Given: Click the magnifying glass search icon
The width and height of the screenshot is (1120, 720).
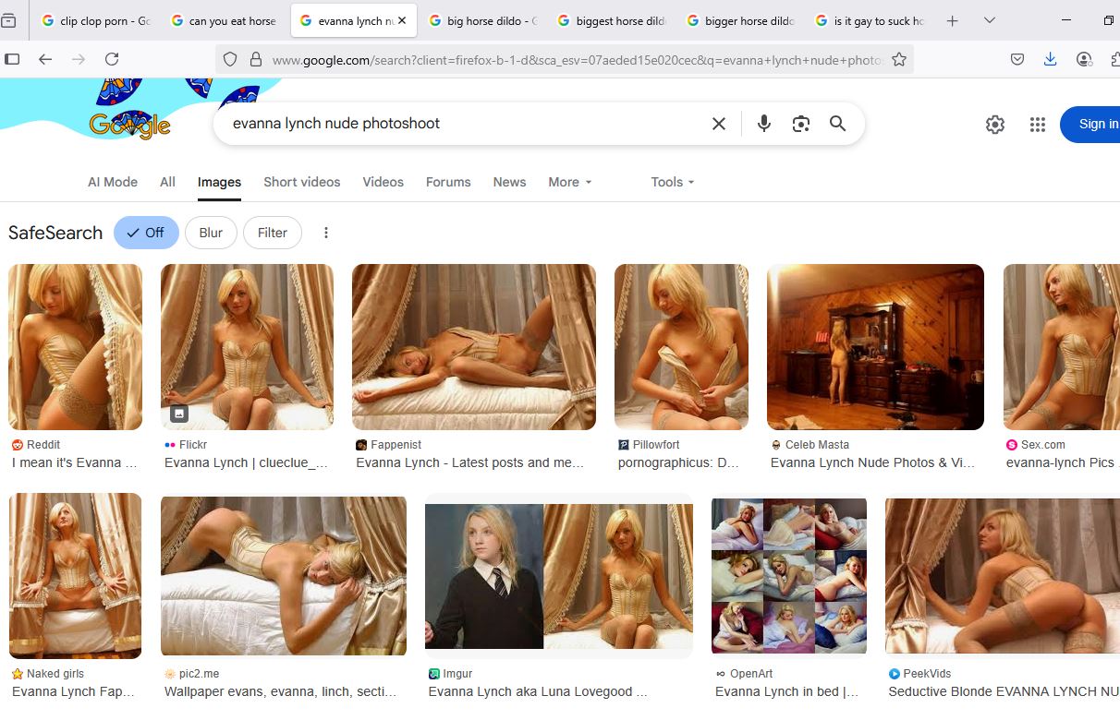Looking at the screenshot, I should pyautogui.click(x=838, y=124).
